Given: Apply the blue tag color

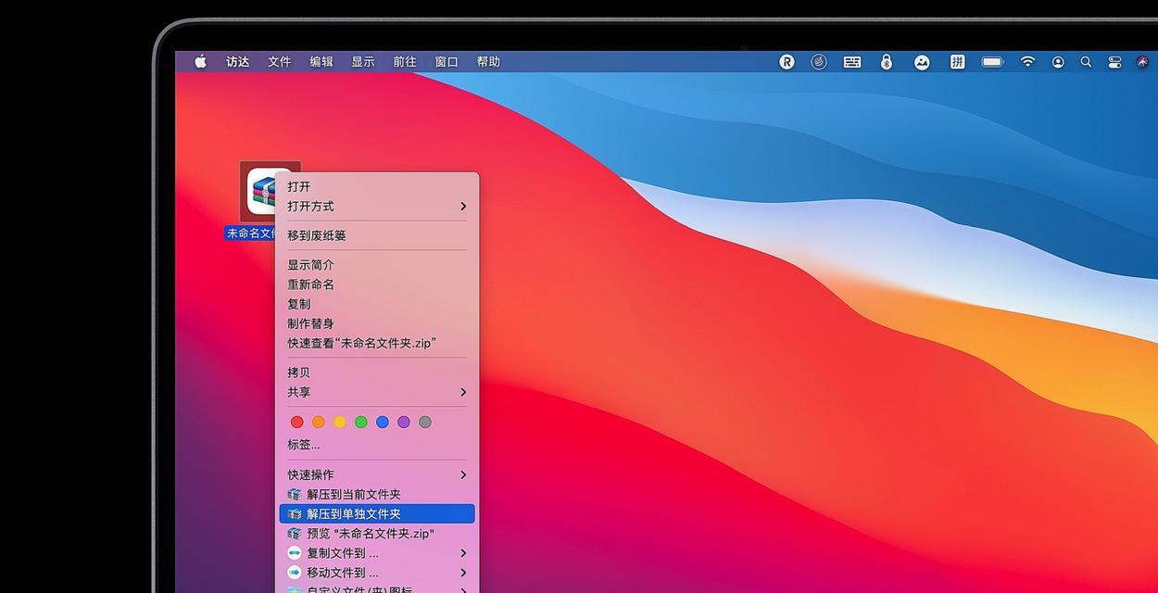Looking at the screenshot, I should click(x=383, y=422).
